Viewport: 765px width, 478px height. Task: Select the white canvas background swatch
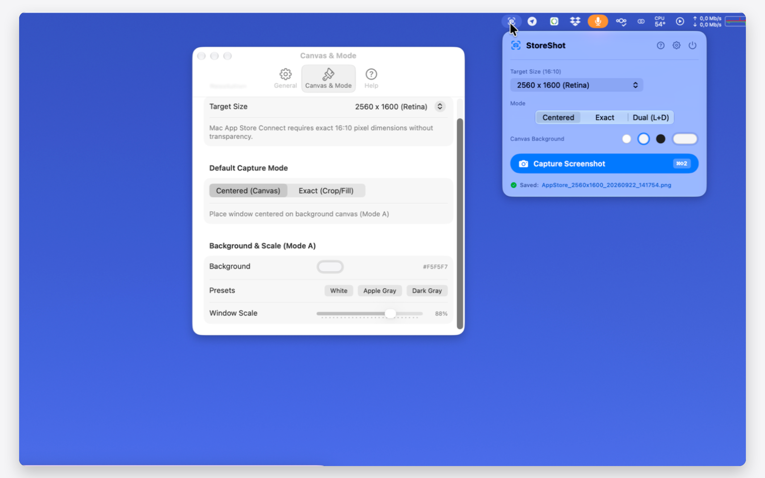coord(626,139)
